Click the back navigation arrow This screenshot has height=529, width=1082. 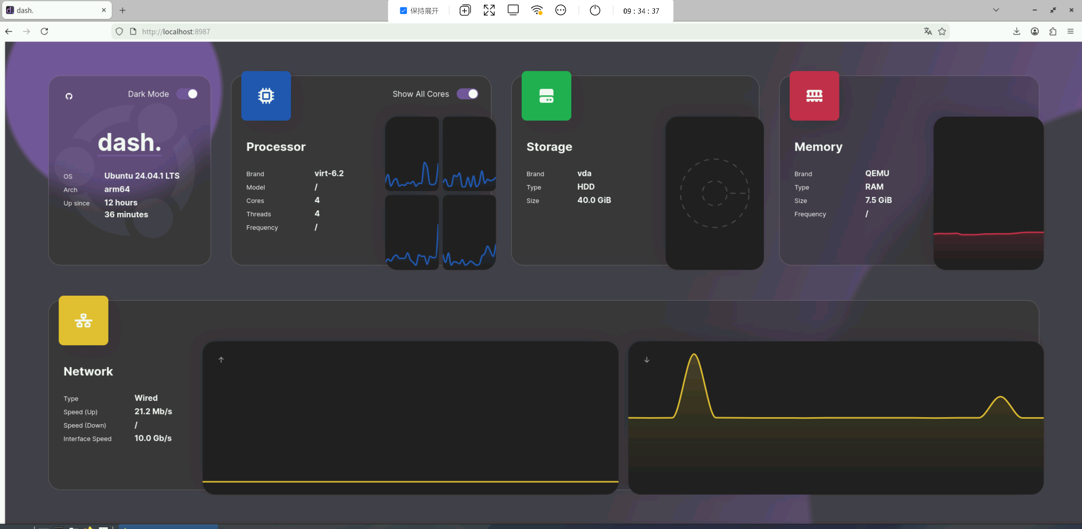pyautogui.click(x=9, y=31)
